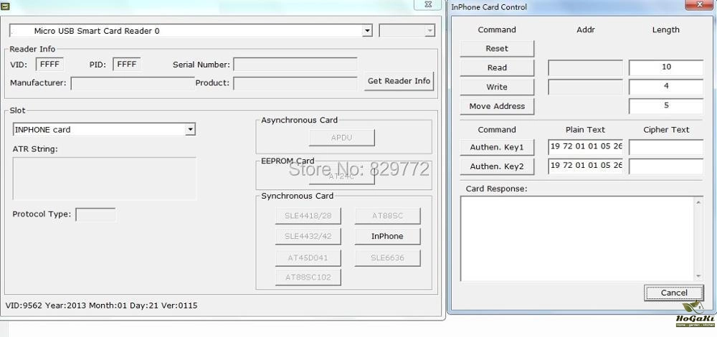
Task: Click the Authen. Key2 button
Action: coord(497,166)
